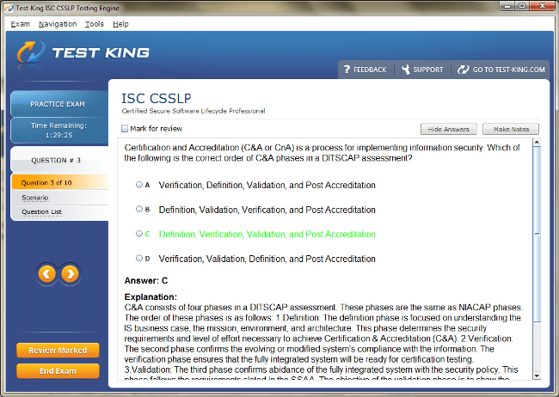Click the Make Notes button

click(x=511, y=129)
